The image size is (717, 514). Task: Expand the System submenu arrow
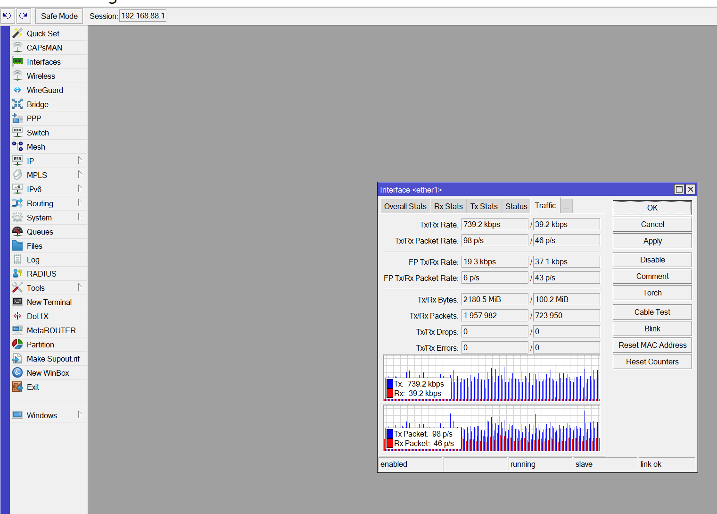[80, 217]
